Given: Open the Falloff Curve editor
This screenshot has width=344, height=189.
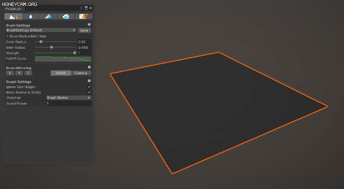Looking at the screenshot, I should click(x=63, y=59).
